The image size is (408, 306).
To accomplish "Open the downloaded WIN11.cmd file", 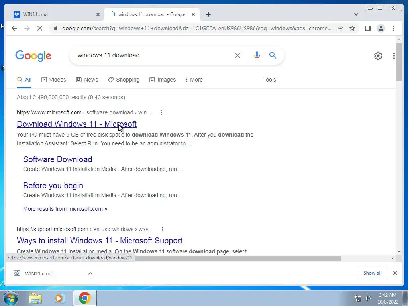I will tap(38, 273).
